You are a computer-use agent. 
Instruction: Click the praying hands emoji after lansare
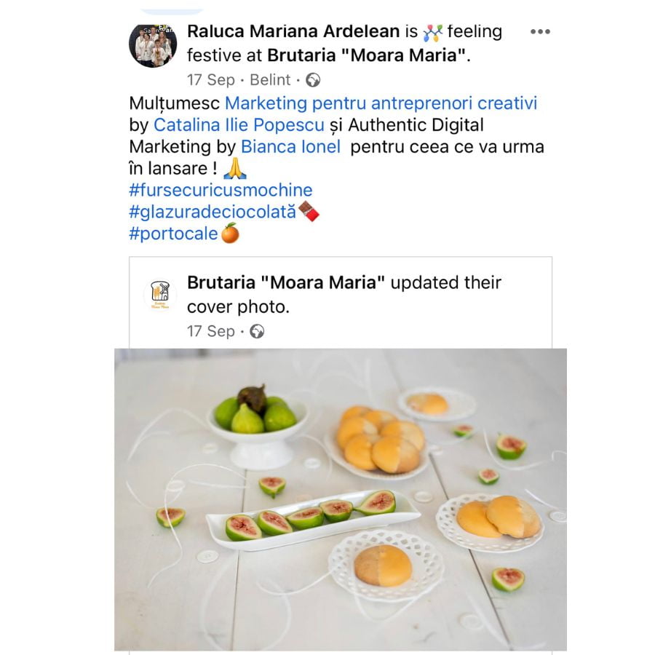235,169
